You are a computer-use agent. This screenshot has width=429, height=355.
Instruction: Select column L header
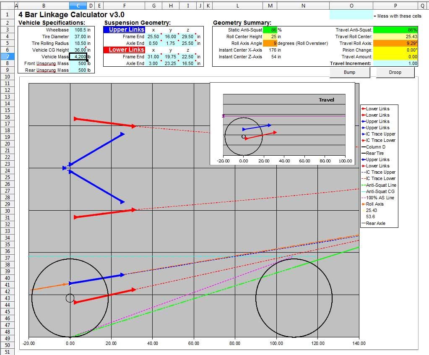237,5
